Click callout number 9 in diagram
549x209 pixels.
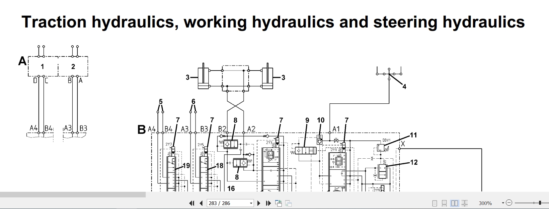click(307, 120)
